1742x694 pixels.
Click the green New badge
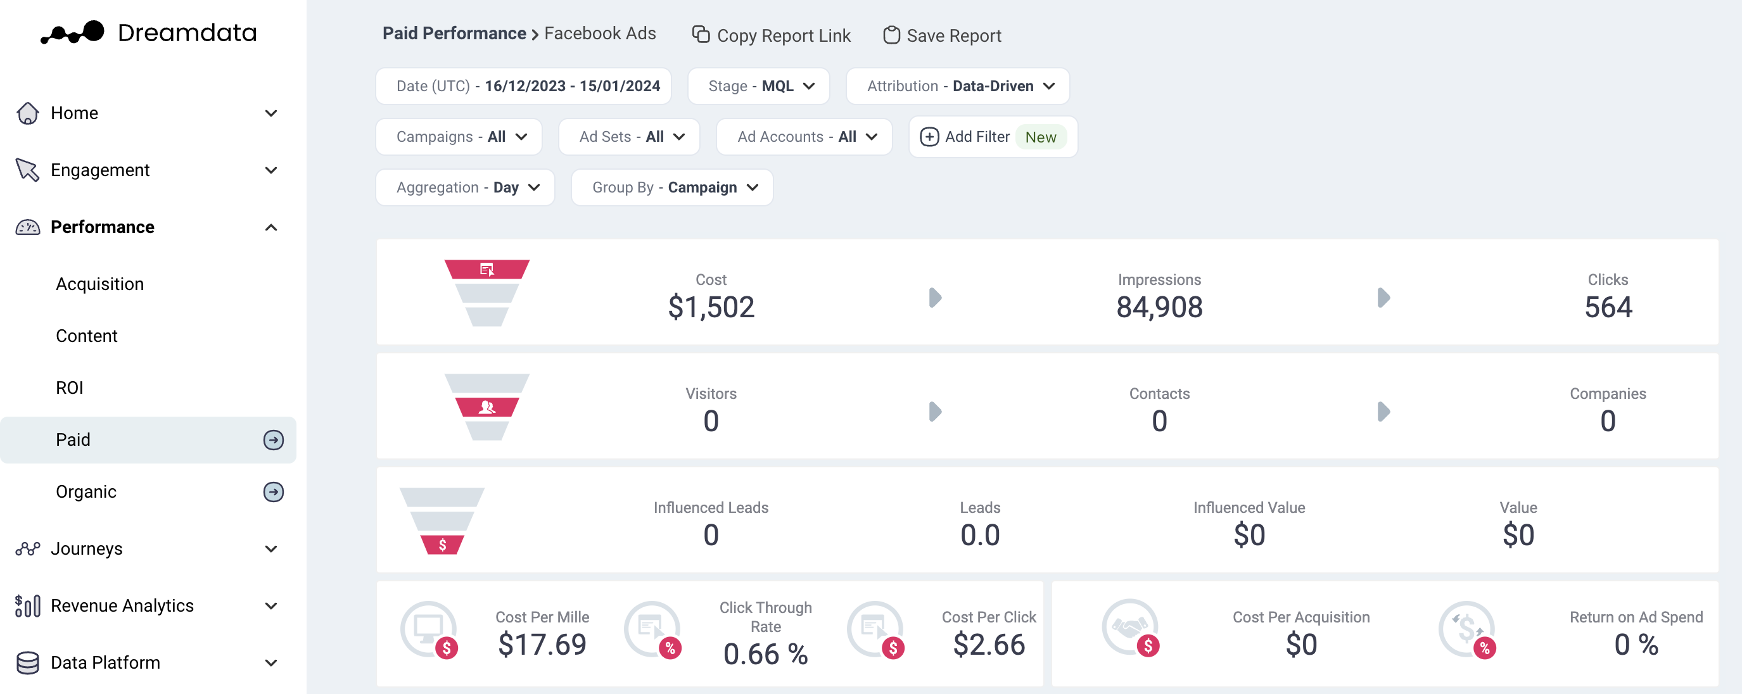pos(1040,137)
